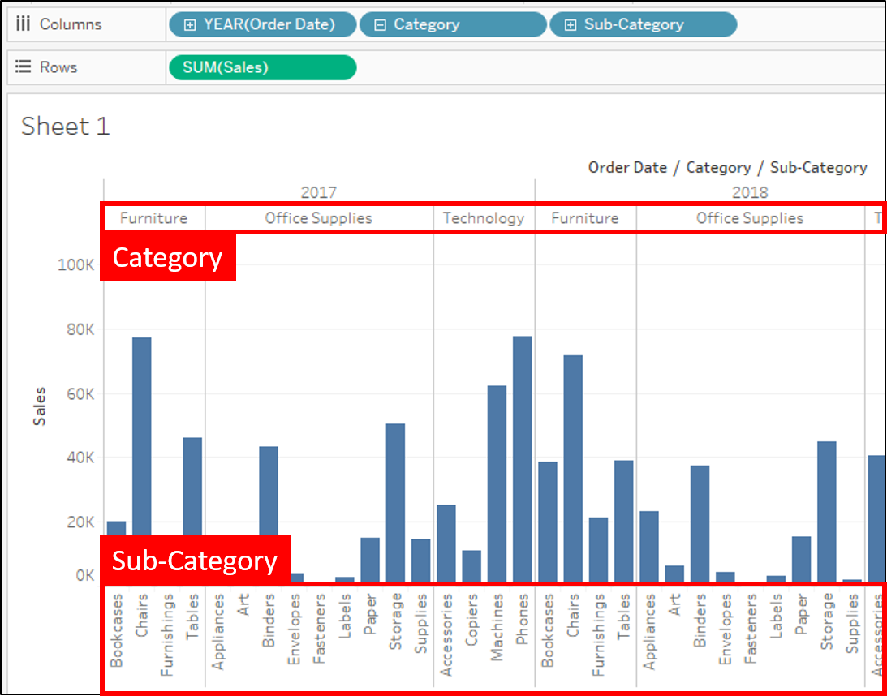This screenshot has width=887, height=696.
Task: Click the Order Date / Category / Sub-Category header
Action: coord(727,168)
